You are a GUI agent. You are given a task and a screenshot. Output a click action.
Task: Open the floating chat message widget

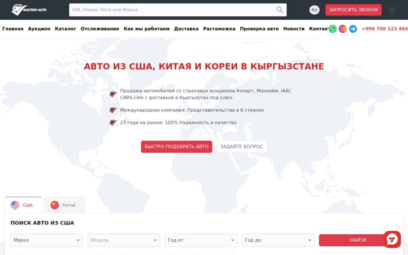[x=392, y=239]
